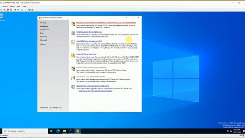Screen dimensions: 245x138
Task: Click Install SQL Server Reporting Services link
Action: point(89,32)
